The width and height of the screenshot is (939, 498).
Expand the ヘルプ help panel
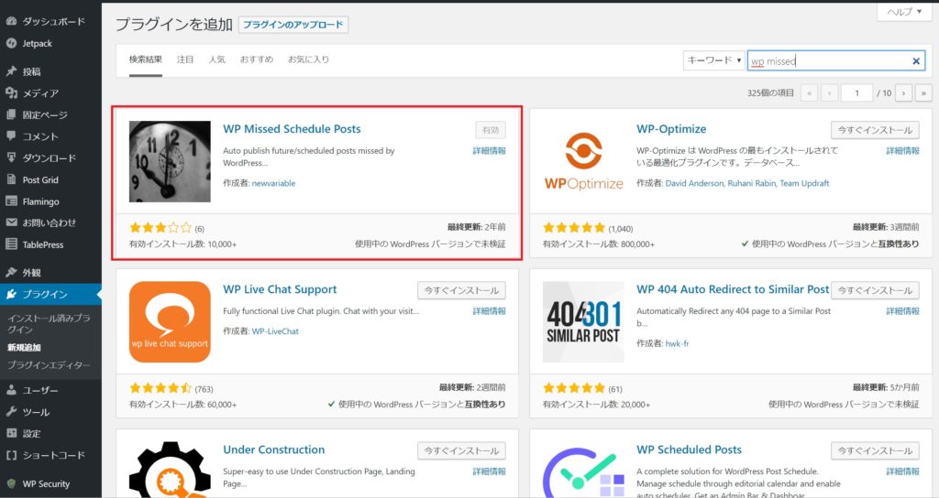pos(904,11)
